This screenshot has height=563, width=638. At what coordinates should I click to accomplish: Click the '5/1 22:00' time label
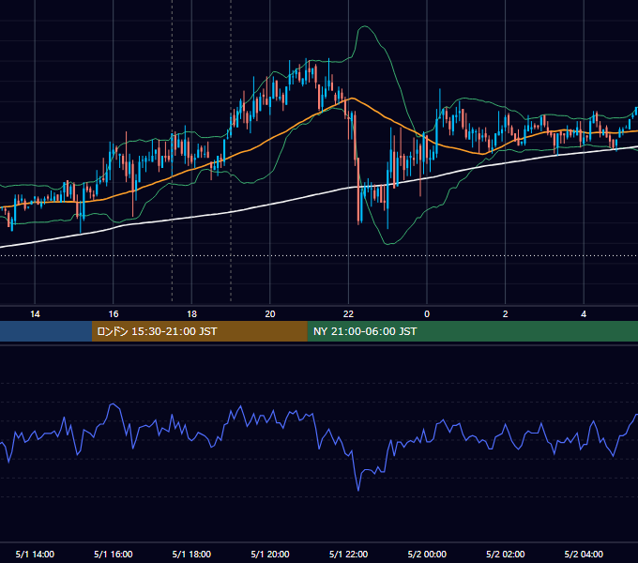tap(348, 554)
